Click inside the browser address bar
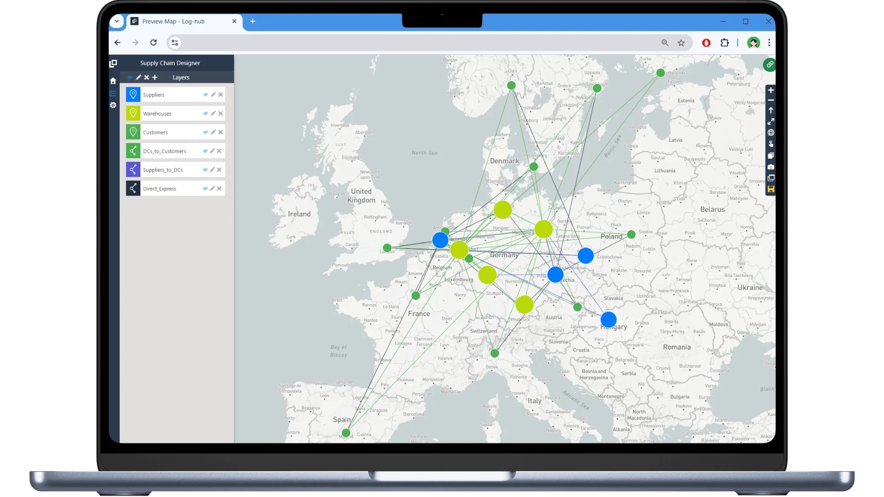The width and height of the screenshot is (884, 497). pyautogui.click(x=414, y=42)
